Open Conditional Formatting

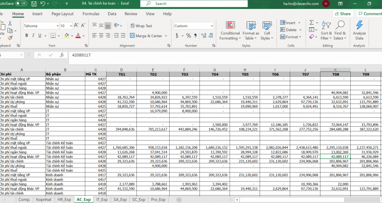coord(230,31)
